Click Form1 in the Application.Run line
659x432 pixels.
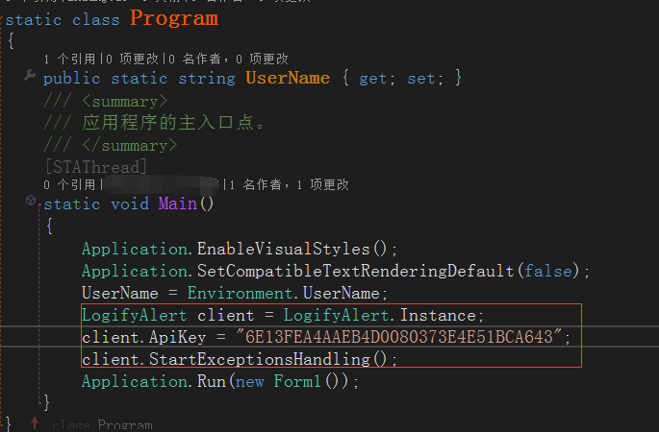(x=318, y=382)
